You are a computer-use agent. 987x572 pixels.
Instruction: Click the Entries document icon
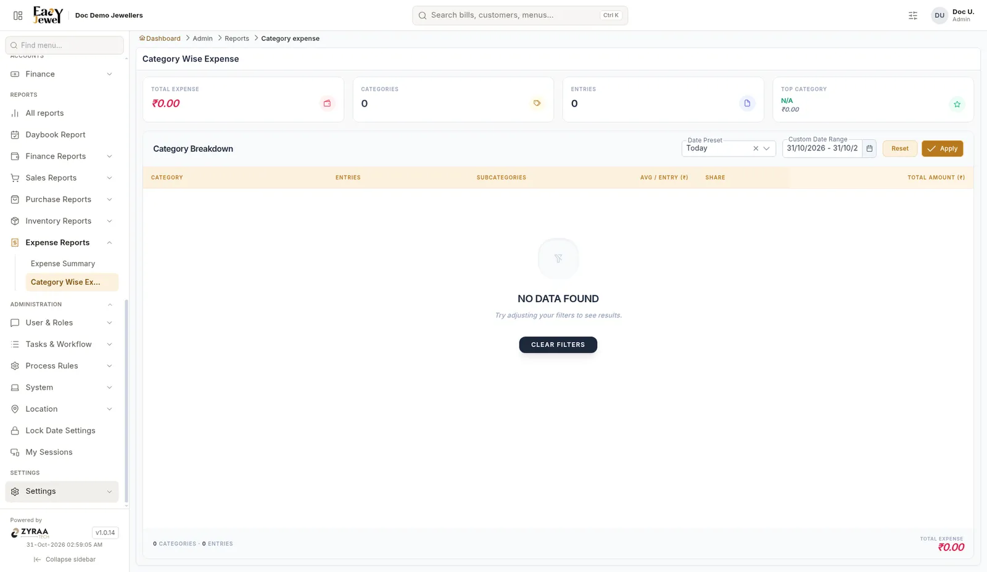point(747,104)
